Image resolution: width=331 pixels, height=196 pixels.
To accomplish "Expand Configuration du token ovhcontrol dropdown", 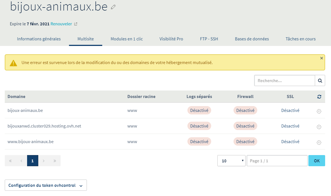I will tap(46, 185).
